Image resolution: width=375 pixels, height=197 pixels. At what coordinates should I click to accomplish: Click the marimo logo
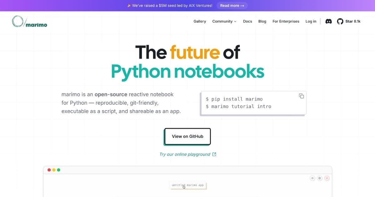coord(29,21)
